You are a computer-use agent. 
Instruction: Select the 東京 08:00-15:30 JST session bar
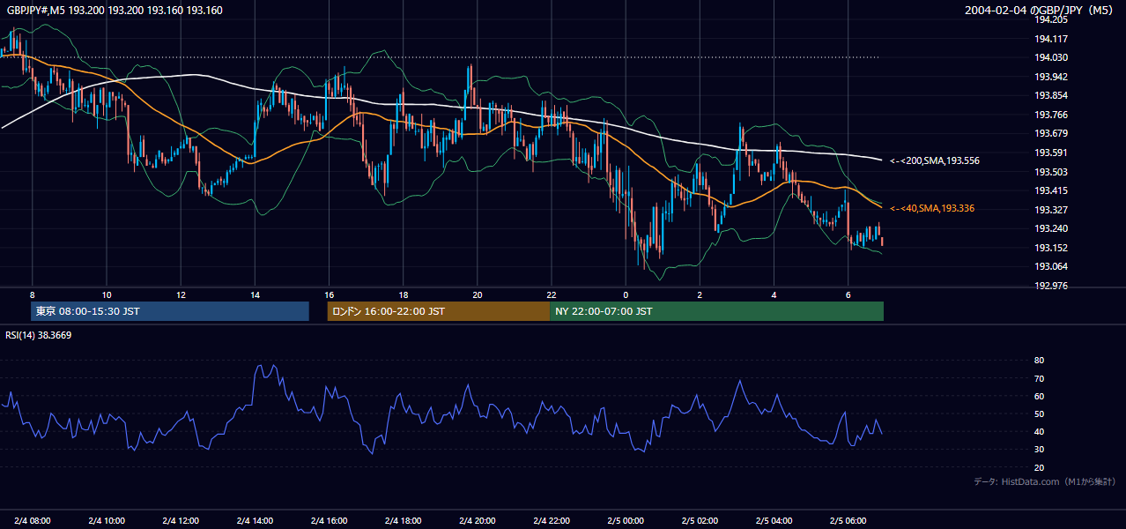pos(170,311)
